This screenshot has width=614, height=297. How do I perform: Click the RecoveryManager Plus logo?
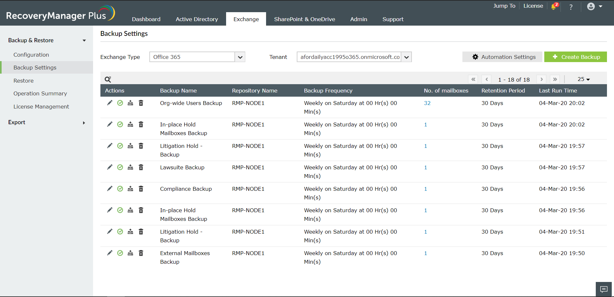pyautogui.click(x=60, y=14)
